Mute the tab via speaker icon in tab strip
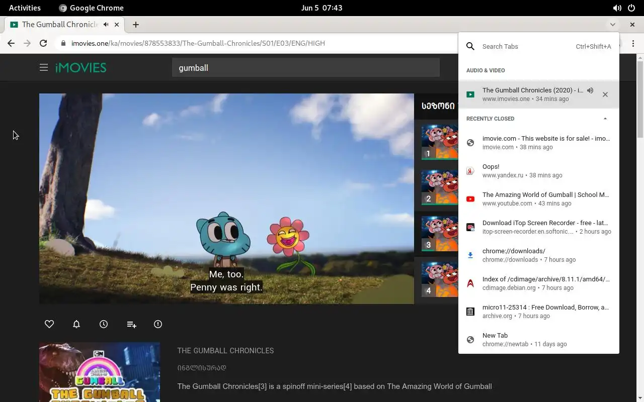Screen dimensions: 644x402 pos(106,24)
